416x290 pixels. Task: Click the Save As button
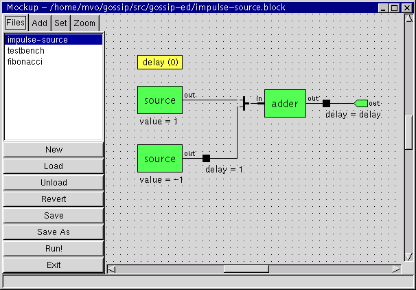54,232
